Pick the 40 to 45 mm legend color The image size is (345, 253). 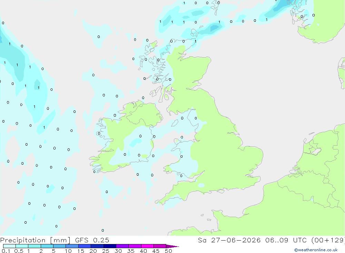point(147,246)
